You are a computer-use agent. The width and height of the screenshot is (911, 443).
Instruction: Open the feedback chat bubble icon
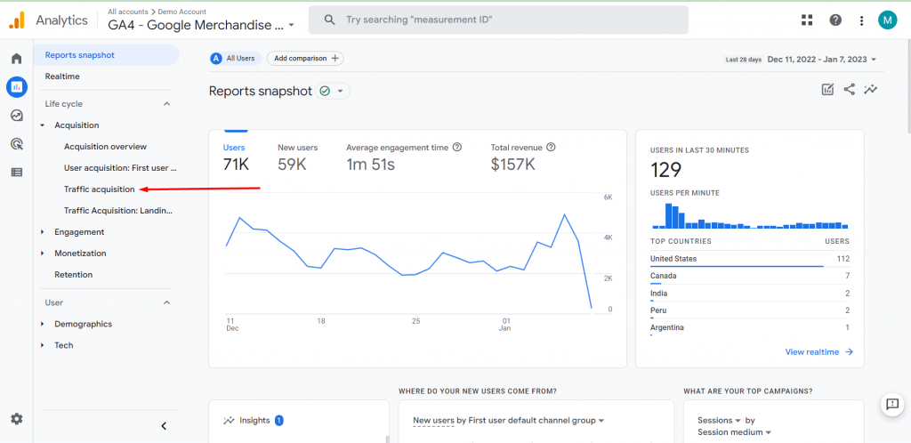(x=892, y=404)
